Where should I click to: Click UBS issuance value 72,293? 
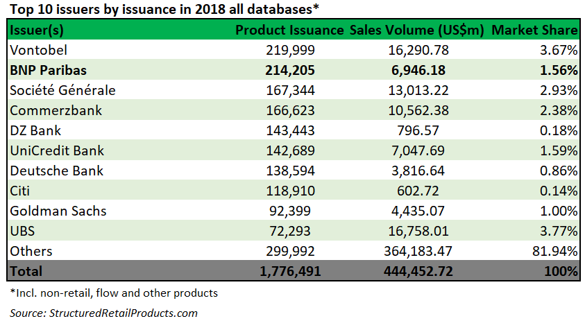[290, 232]
